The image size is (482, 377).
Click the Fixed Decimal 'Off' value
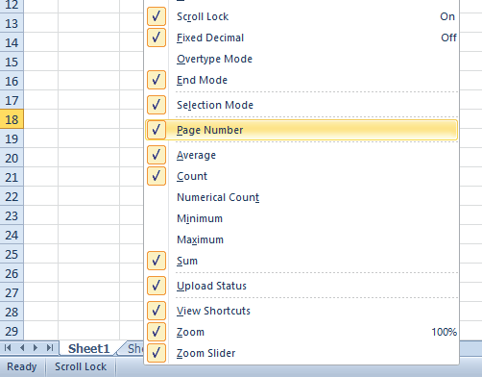(448, 38)
